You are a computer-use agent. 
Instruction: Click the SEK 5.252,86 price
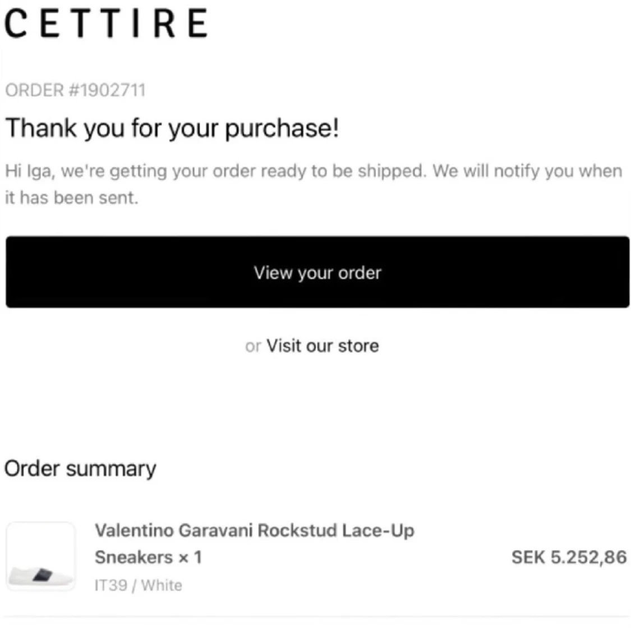[x=569, y=558]
